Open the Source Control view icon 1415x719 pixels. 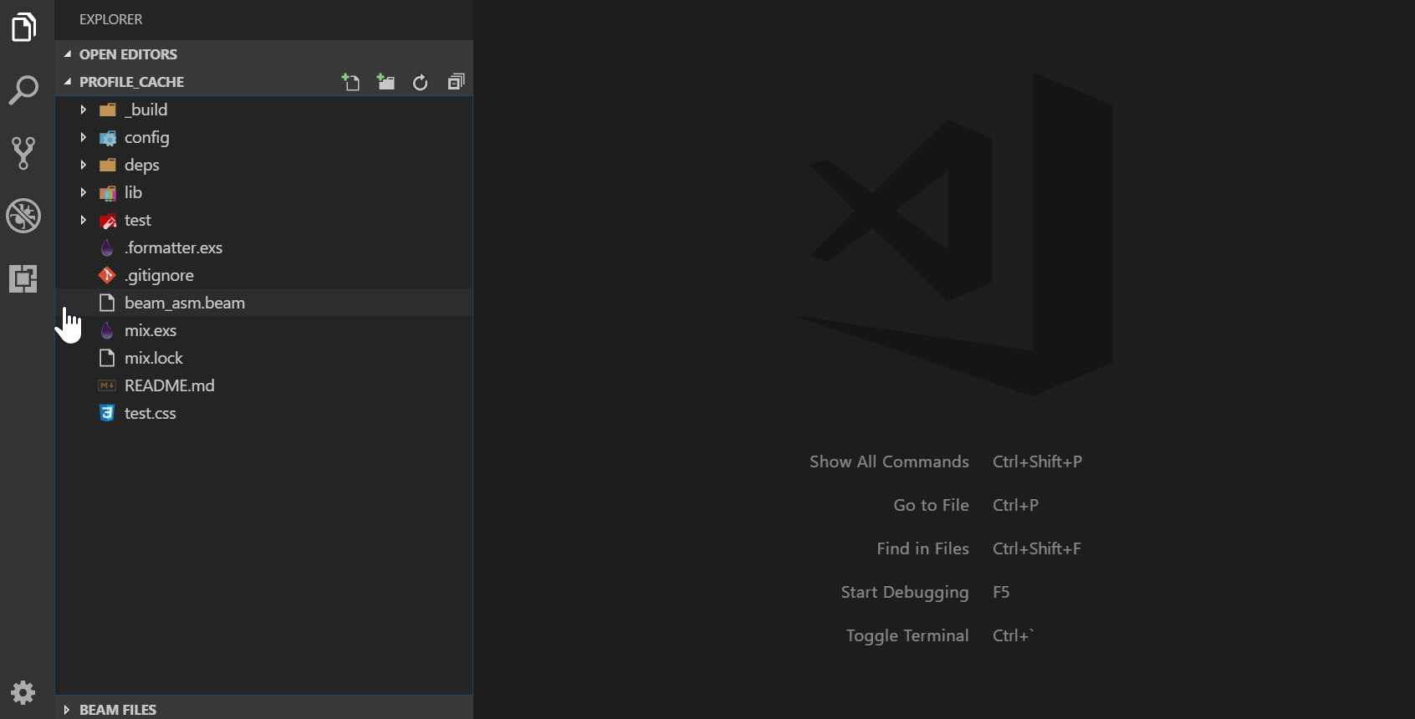click(23, 153)
